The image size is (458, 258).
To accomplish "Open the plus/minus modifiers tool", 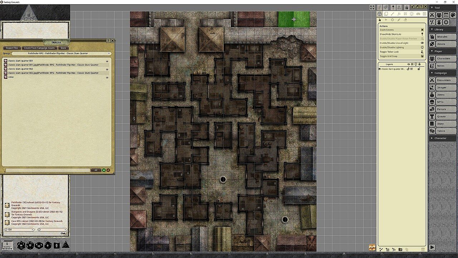I will 432,22.
